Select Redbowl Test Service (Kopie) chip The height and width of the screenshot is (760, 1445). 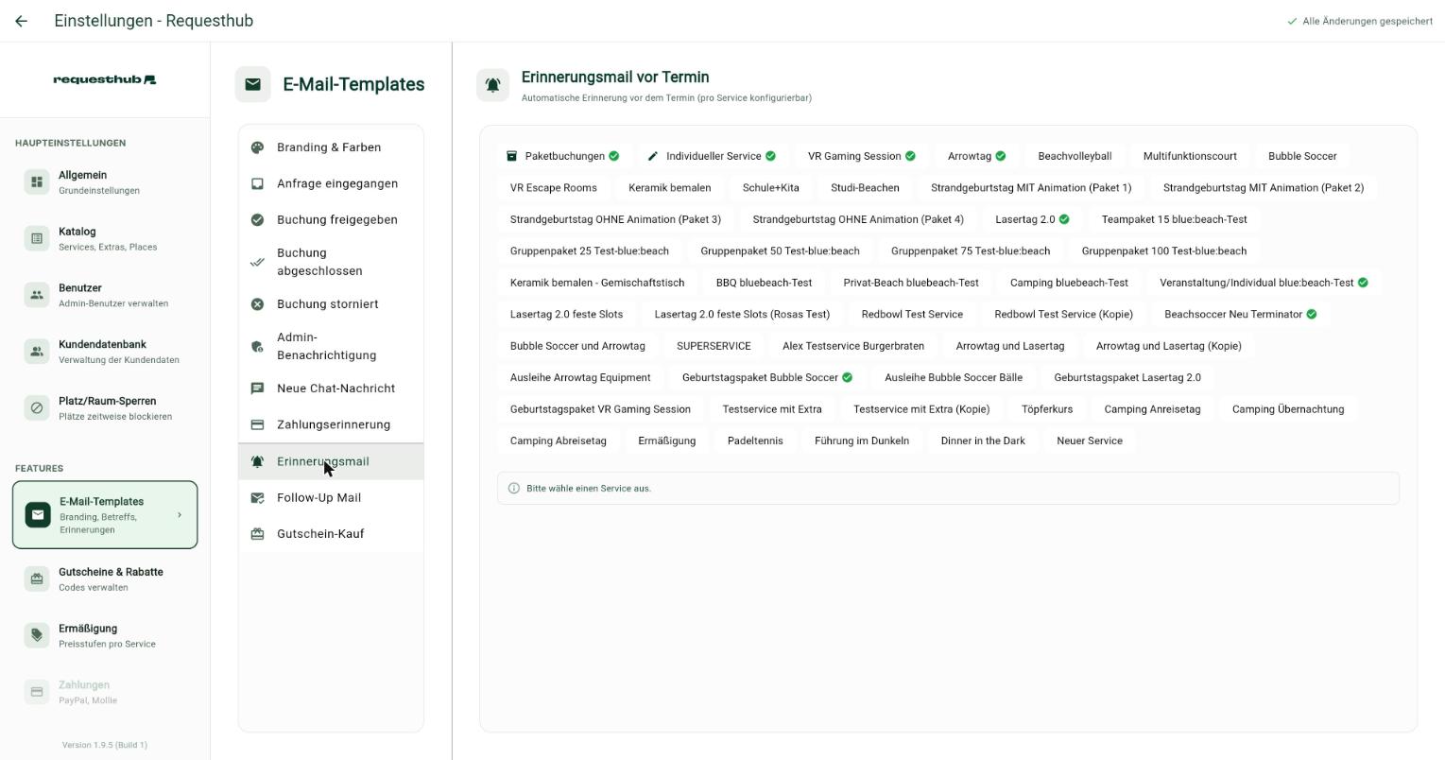pos(1063,314)
